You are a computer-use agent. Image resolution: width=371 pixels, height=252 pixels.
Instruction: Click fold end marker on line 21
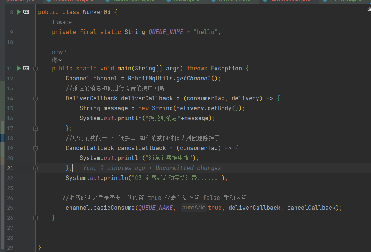[x=35, y=168]
